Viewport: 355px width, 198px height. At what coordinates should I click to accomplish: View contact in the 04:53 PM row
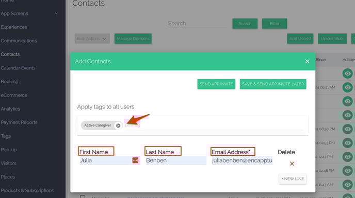348,143
